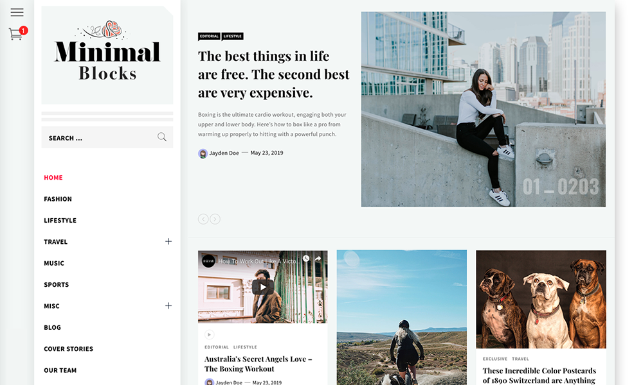Viewport: 643px width, 385px height.
Task: Open the shopping cart icon
Action: pyautogui.click(x=18, y=33)
